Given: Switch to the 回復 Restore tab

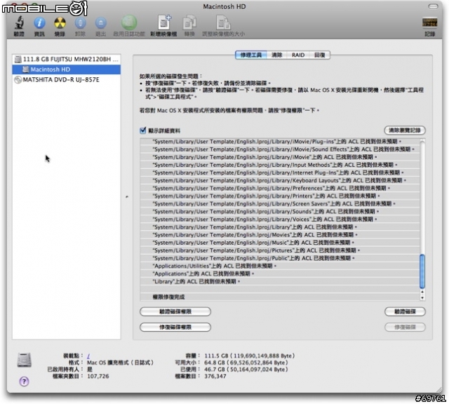Looking at the screenshot, I should click(x=320, y=55).
